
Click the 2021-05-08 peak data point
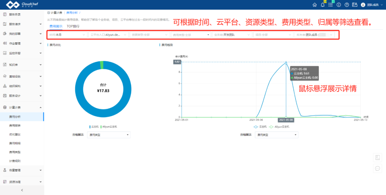click(286, 63)
